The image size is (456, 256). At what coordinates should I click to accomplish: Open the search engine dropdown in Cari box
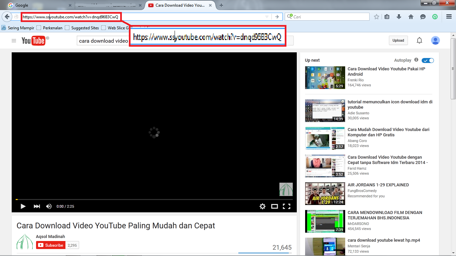pos(290,16)
